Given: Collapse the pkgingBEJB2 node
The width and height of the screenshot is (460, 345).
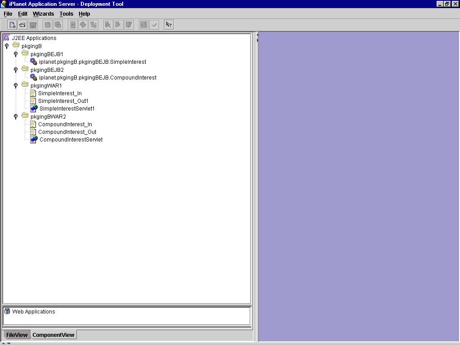Looking at the screenshot, I should [x=16, y=70].
